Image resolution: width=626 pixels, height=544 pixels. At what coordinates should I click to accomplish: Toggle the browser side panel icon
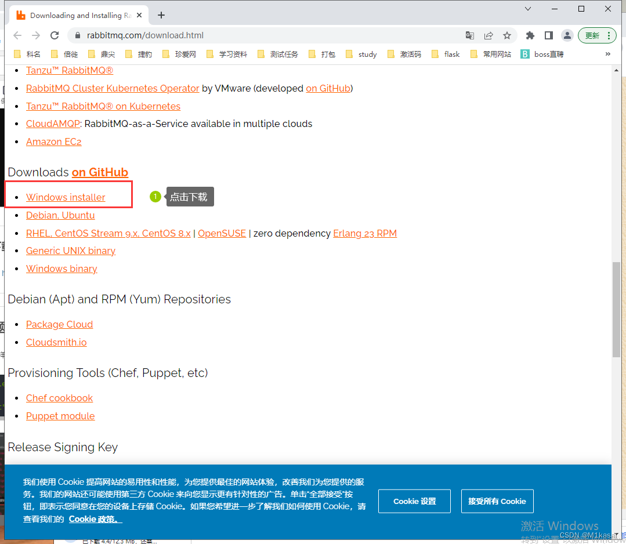click(x=549, y=35)
